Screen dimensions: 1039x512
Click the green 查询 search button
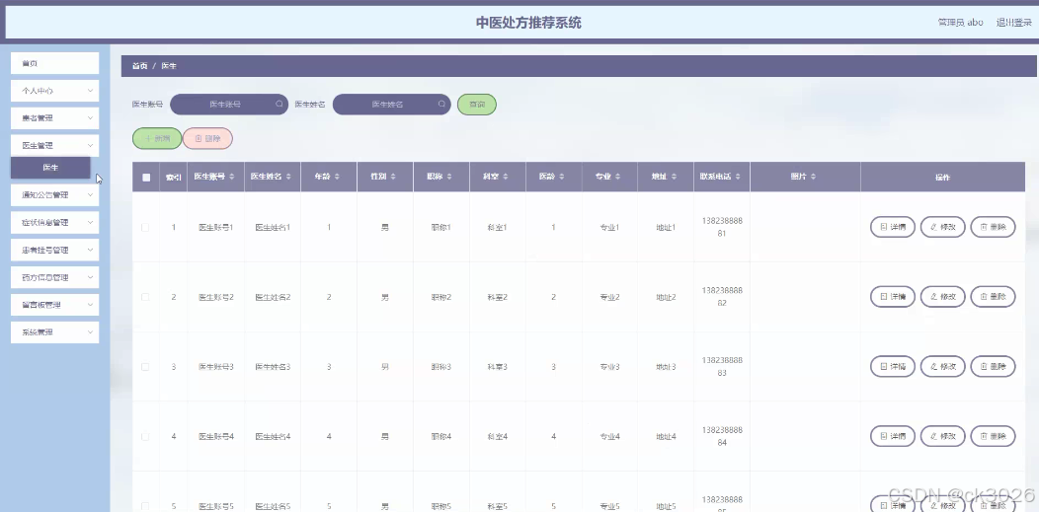coord(477,105)
